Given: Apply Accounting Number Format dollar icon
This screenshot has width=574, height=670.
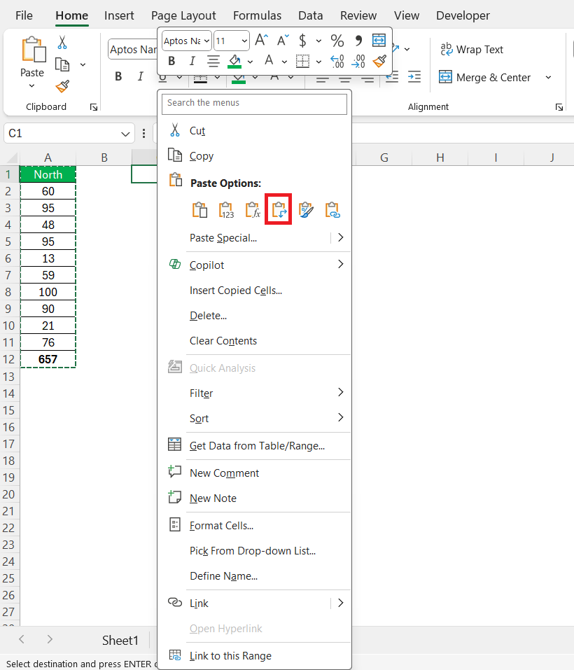Looking at the screenshot, I should click(302, 41).
